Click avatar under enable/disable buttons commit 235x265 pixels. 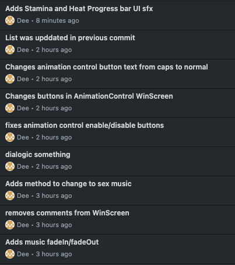(10, 137)
